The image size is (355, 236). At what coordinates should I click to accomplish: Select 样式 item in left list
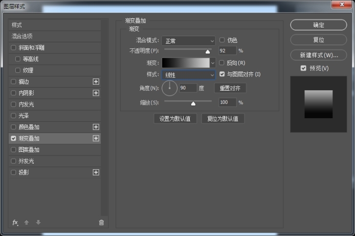click(x=55, y=25)
